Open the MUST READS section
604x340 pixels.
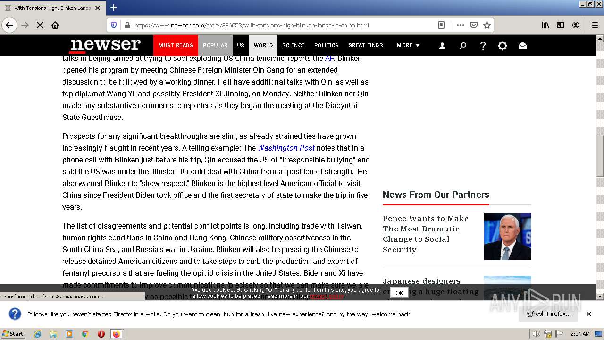click(x=176, y=45)
